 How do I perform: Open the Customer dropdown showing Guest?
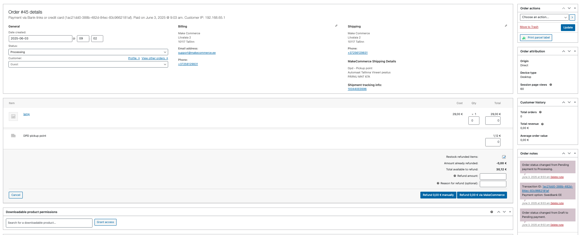click(88, 64)
